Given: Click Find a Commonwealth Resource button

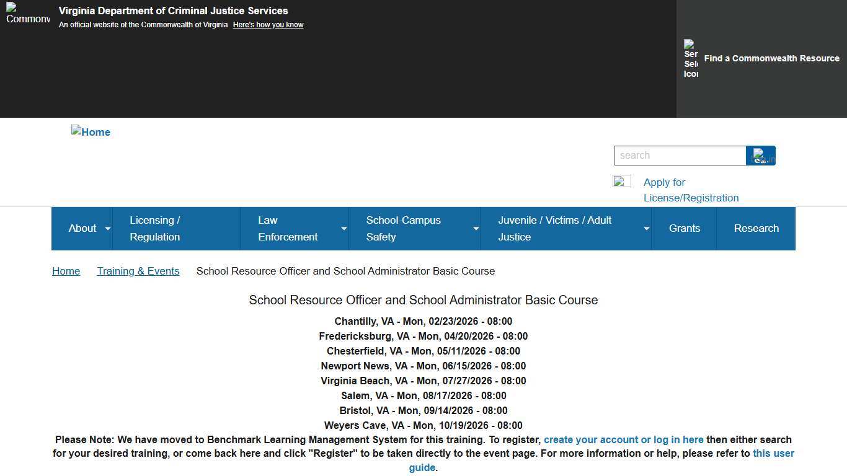Looking at the screenshot, I should [771, 58].
